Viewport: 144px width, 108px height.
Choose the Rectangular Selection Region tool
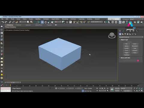35,22
